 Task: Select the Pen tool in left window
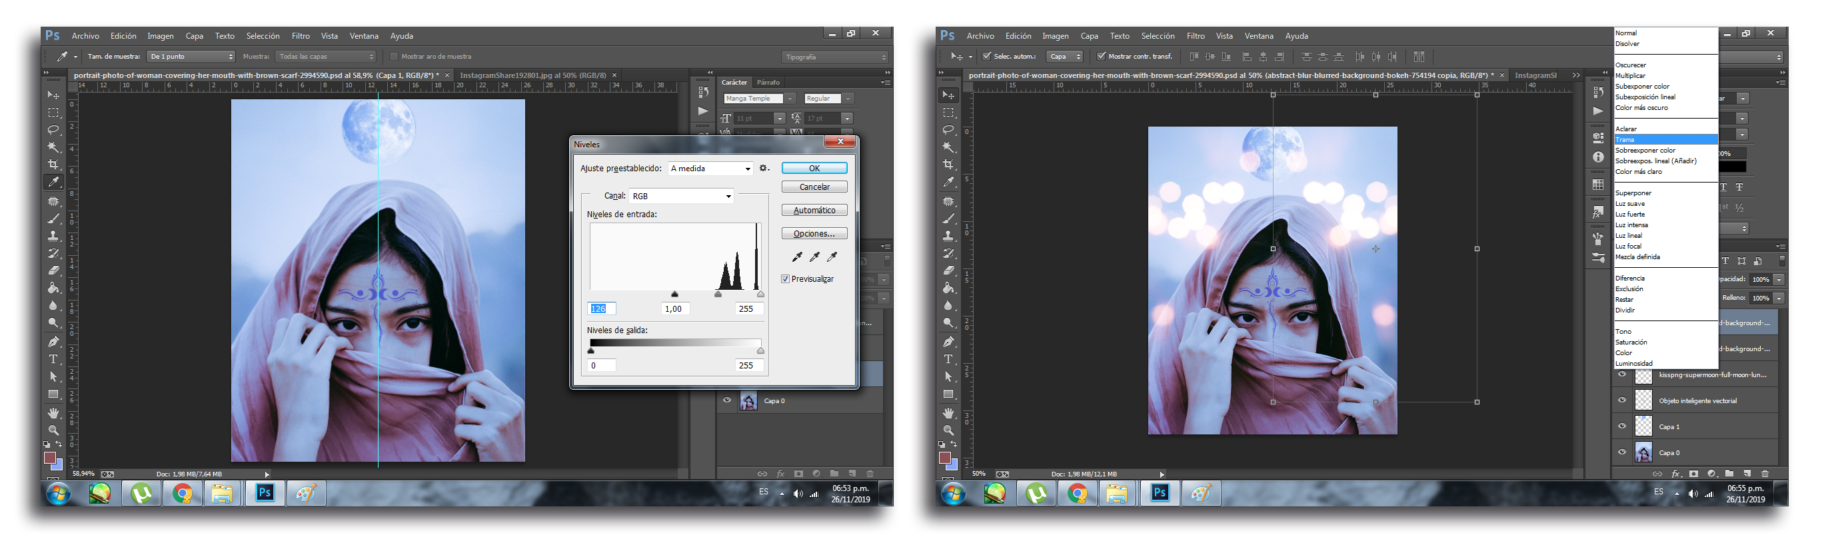coord(54,342)
